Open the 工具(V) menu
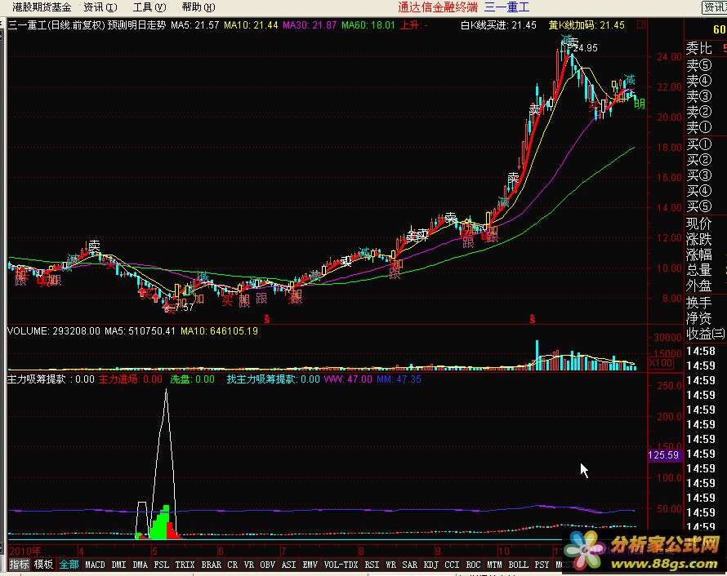 (149, 7)
